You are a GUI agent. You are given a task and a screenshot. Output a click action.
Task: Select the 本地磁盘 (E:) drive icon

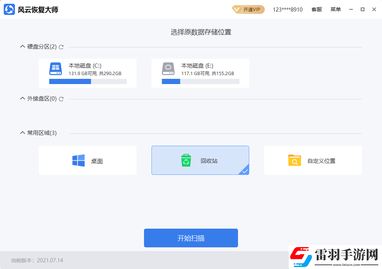168,69
